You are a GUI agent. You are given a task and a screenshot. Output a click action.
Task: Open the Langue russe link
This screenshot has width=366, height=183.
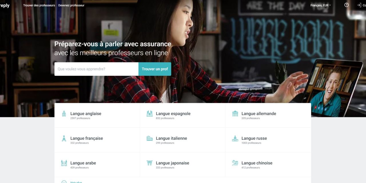point(254,138)
